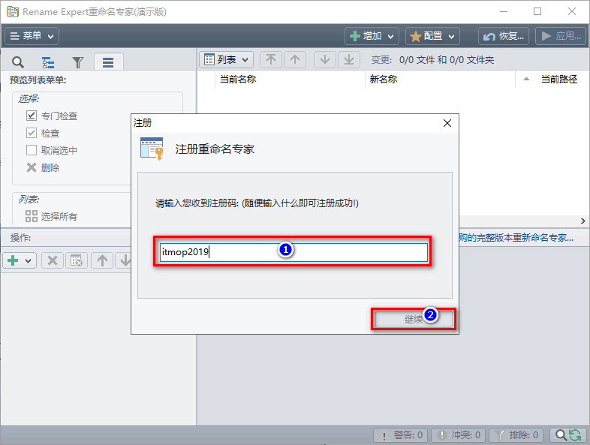
Task: Toggle 检查 checkbox
Action: coord(32,133)
